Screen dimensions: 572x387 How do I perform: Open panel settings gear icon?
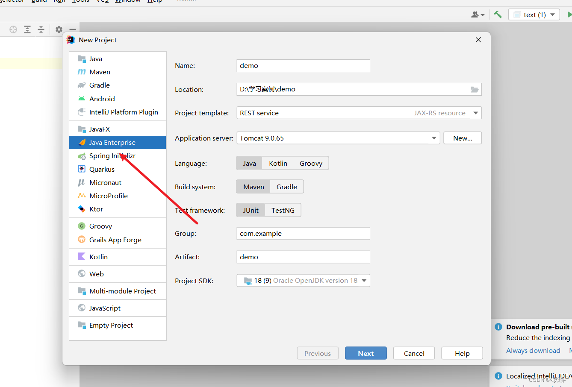[x=59, y=29]
